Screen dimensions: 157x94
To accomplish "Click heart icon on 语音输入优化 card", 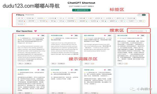I will tap(105, 70).
